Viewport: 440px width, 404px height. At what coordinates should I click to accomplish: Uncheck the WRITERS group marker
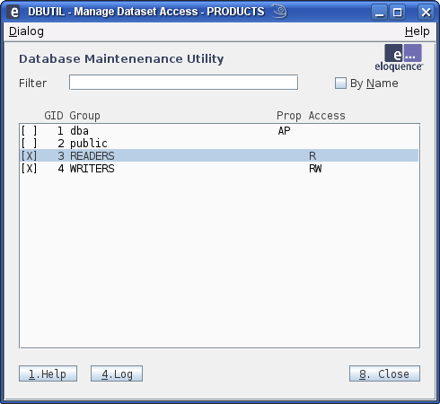coord(30,169)
